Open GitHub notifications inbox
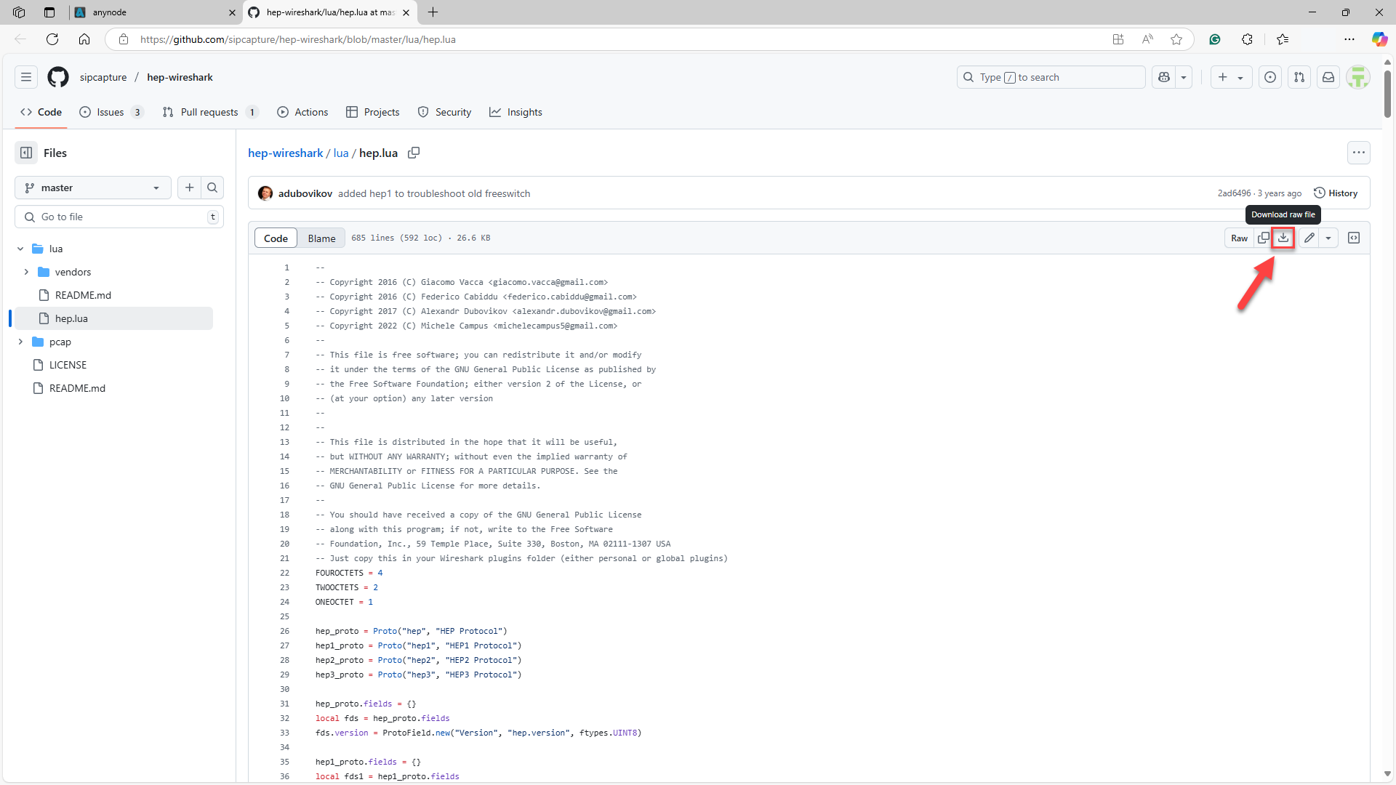This screenshot has height=785, width=1396. coord(1328,77)
